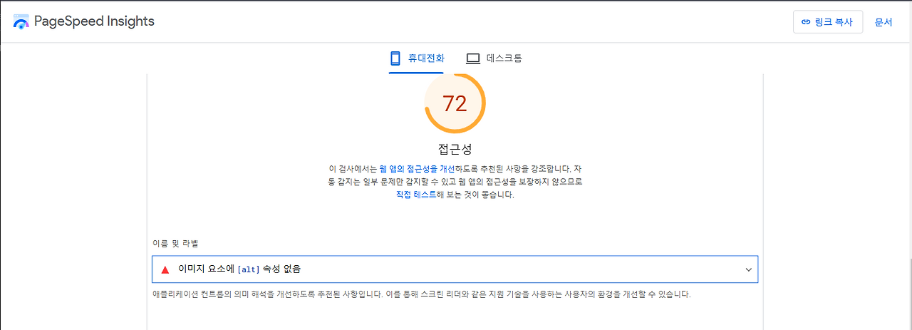This screenshot has width=912, height=330.
Task: Copy the link with 링크 복사 button
Action: tap(828, 22)
